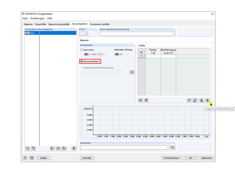
Task: Switch to the Massenfälle tab
Action: pyautogui.click(x=41, y=24)
